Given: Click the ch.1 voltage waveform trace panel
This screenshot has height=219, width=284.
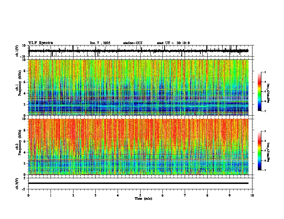Looking at the screenshot, I should point(141,51).
